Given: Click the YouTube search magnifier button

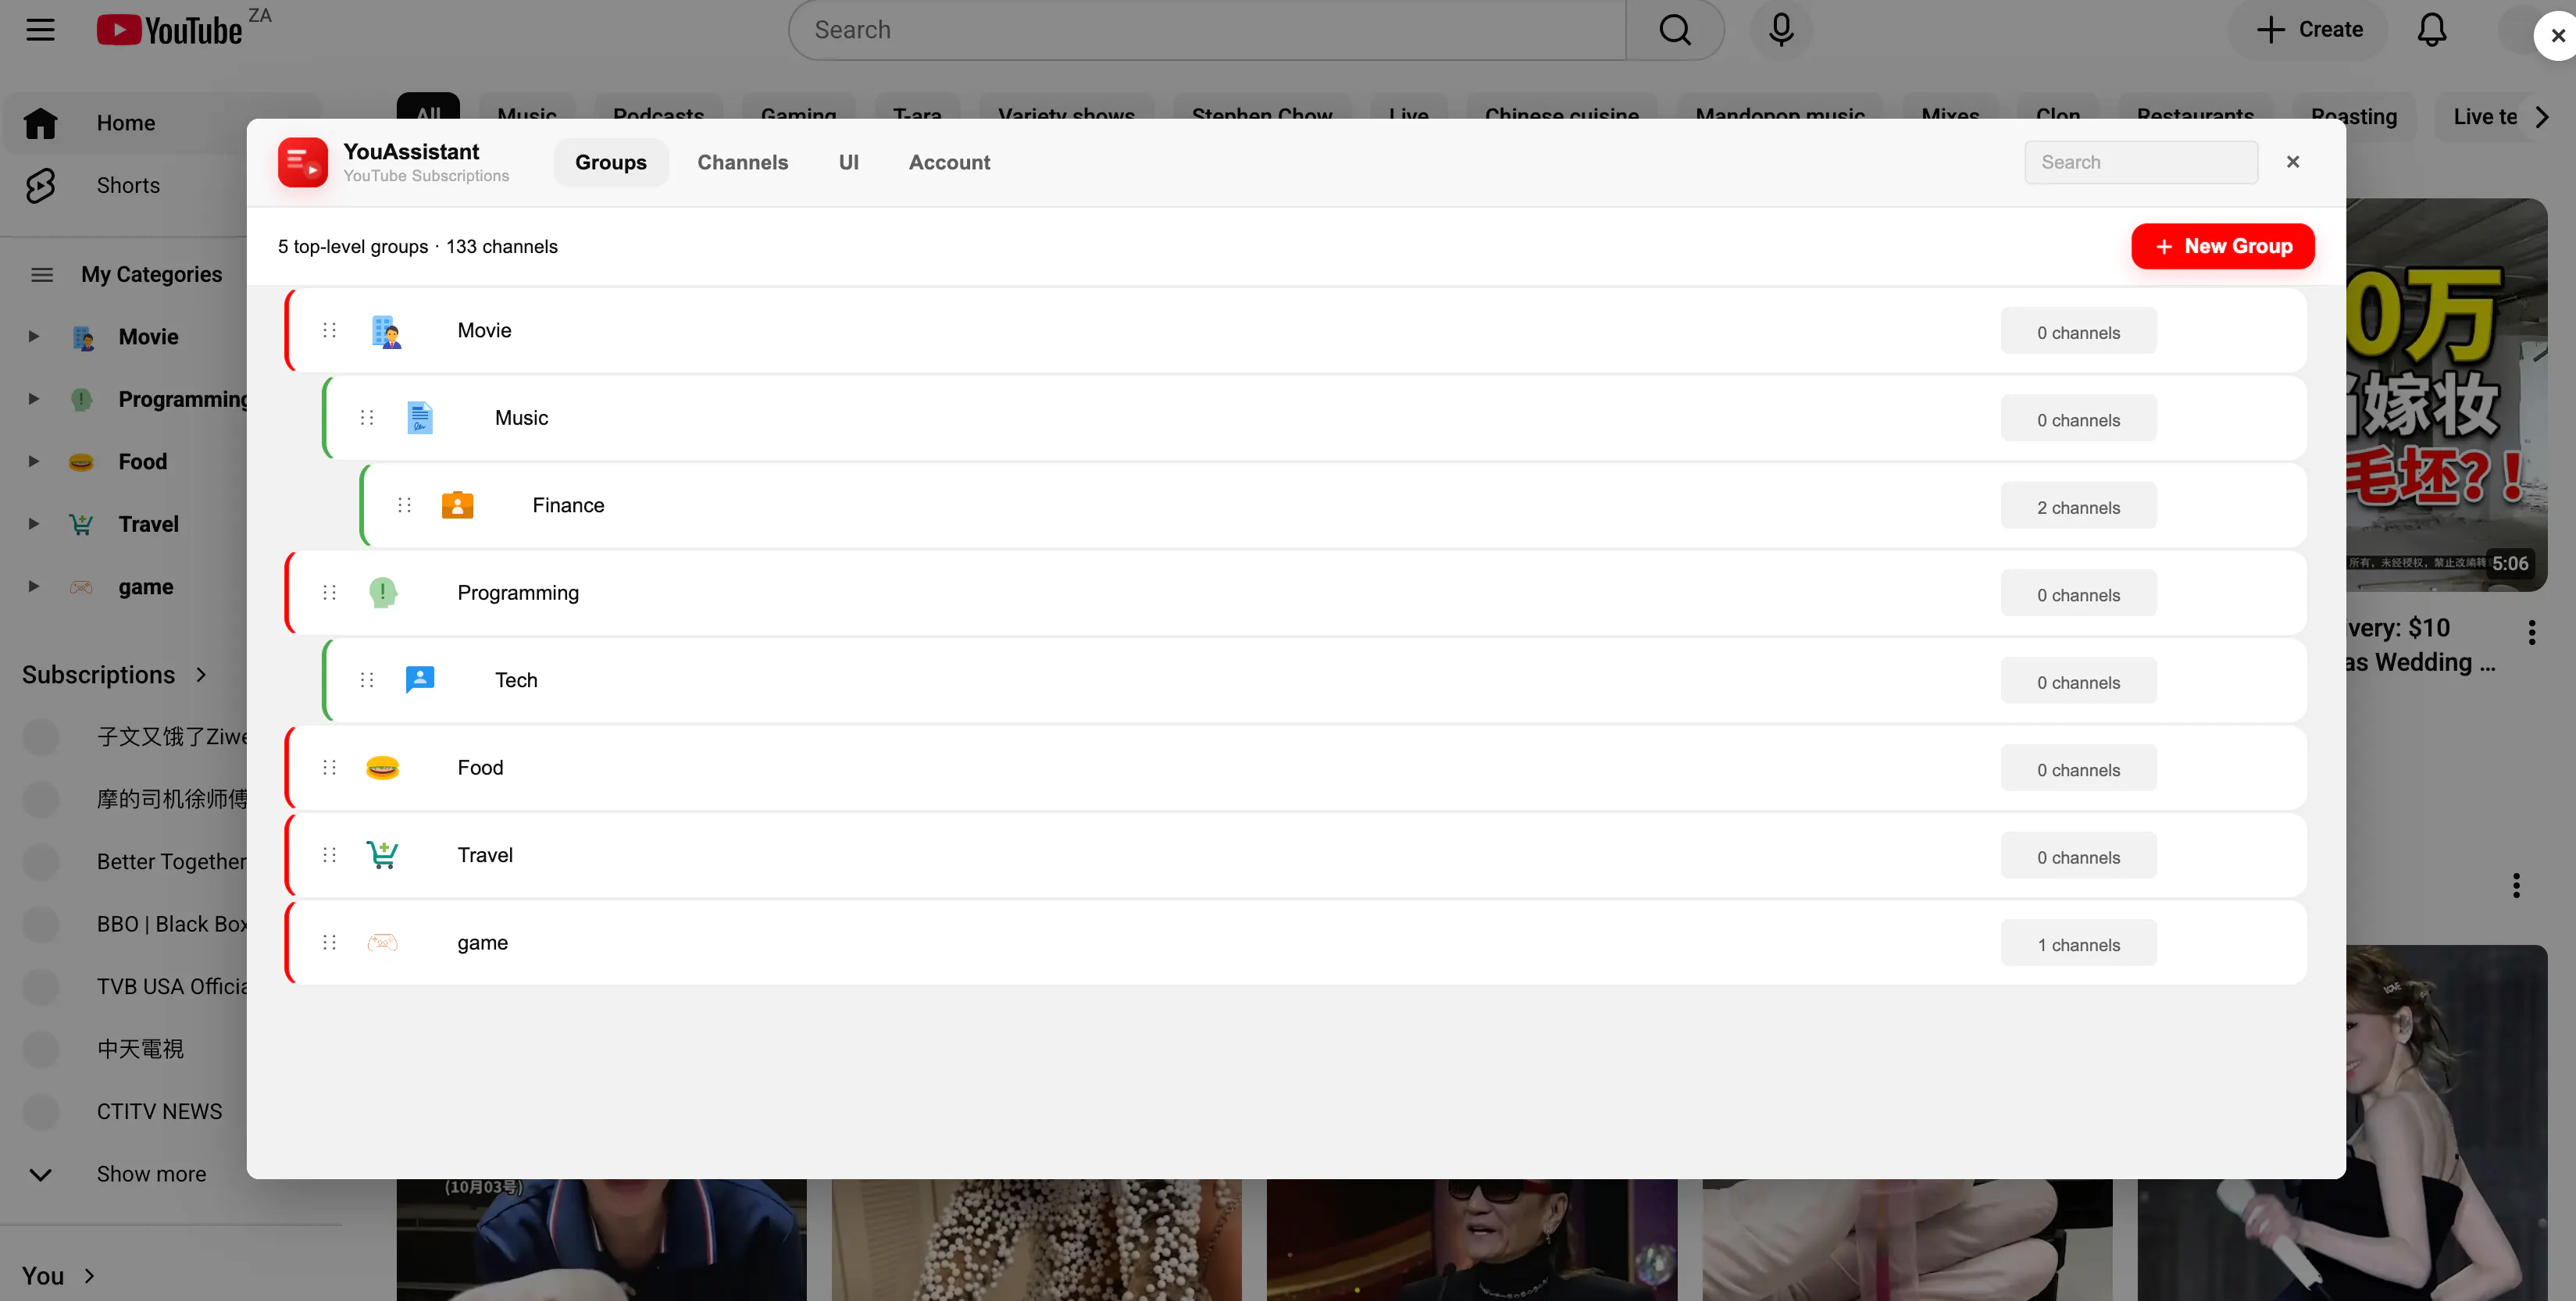Looking at the screenshot, I should [1675, 30].
